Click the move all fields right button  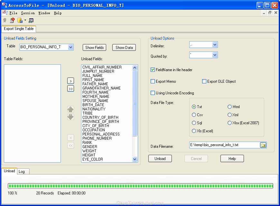point(71,89)
